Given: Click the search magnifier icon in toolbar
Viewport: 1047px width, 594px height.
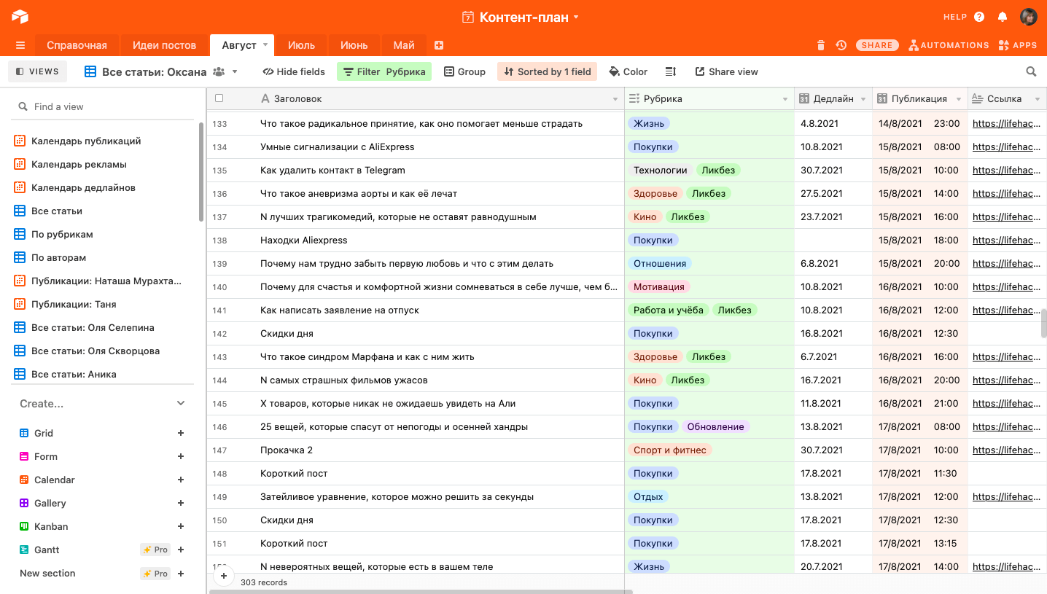Looking at the screenshot, I should (1031, 71).
